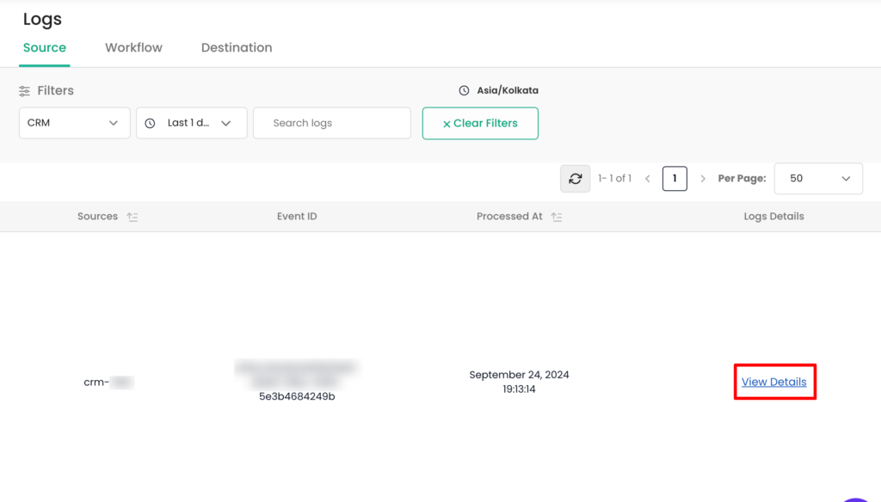Open the Per Page 50 dropdown

click(819, 179)
